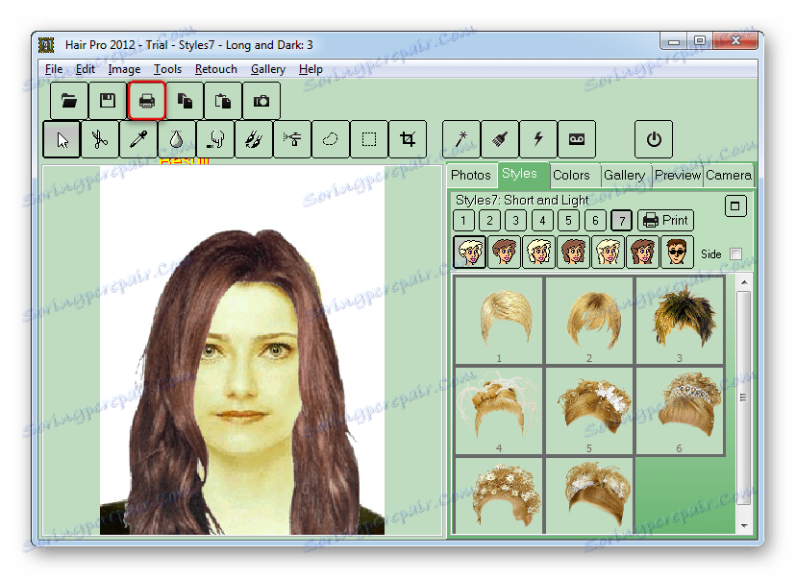Click the floppy disk save icon
Image resolution: width=796 pixels, height=578 pixels.
(108, 100)
